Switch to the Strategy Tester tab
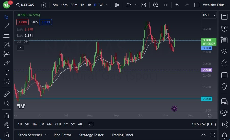Screen dimensions: 230x140 91,135
